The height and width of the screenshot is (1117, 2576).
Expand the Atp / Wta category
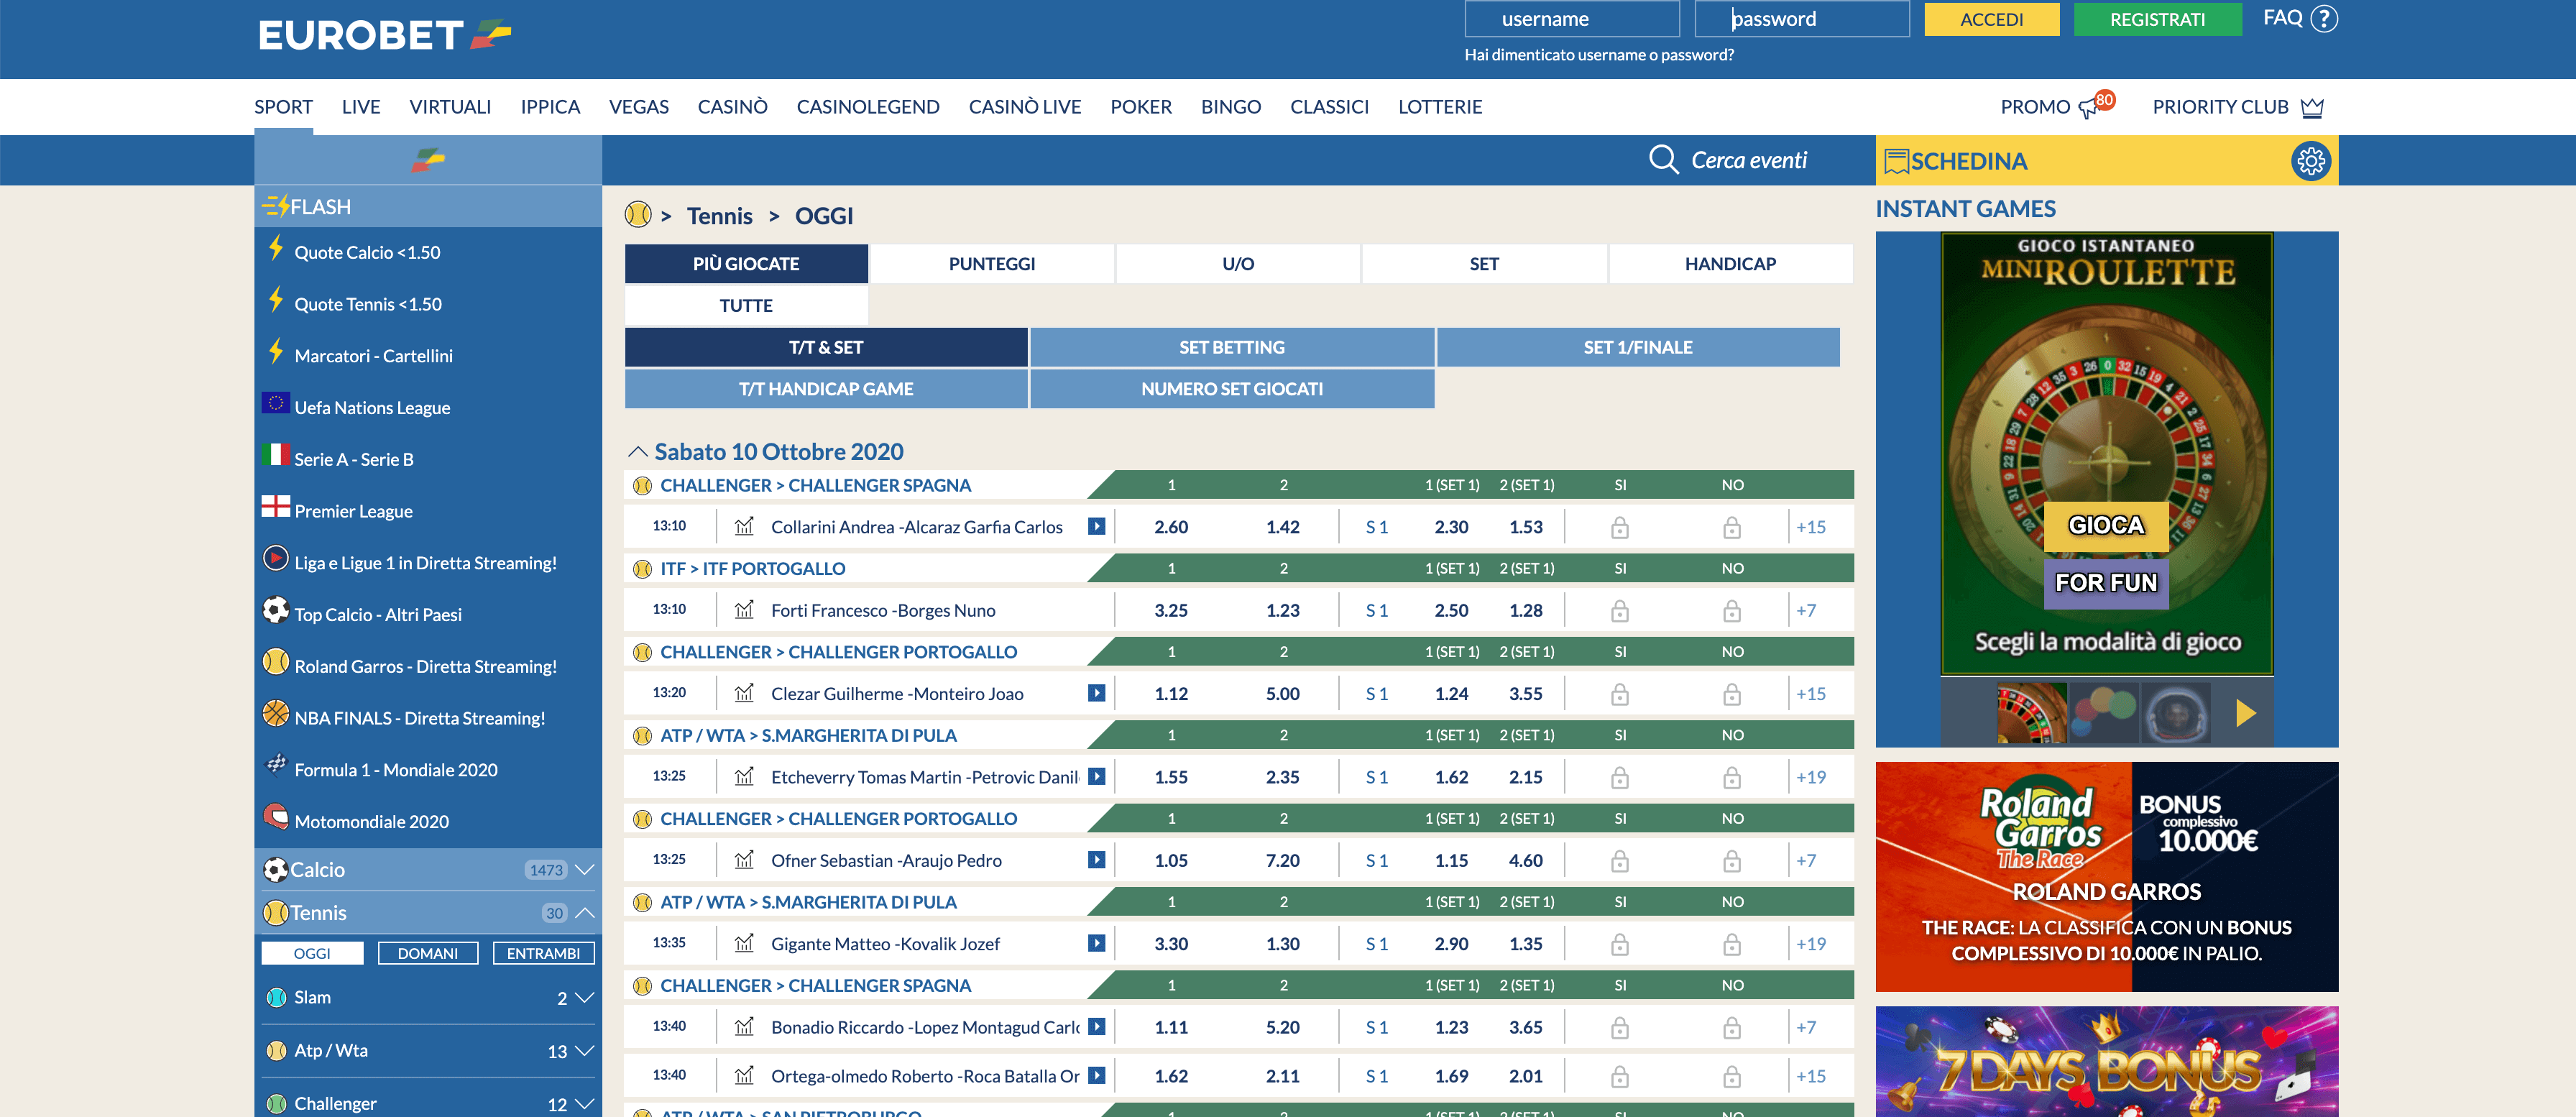coord(584,1051)
